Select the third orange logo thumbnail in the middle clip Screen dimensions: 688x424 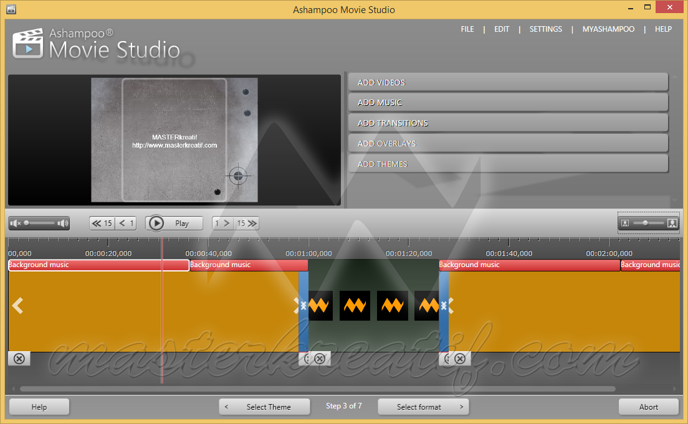[392, 306]
